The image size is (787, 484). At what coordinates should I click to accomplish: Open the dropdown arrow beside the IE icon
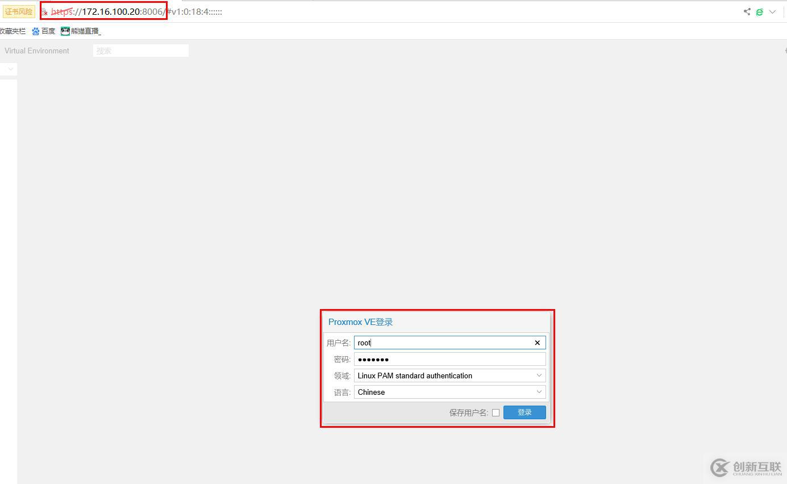772,11
